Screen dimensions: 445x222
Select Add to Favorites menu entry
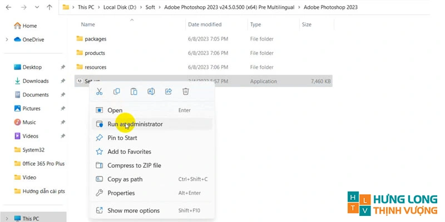coord(152,152)
